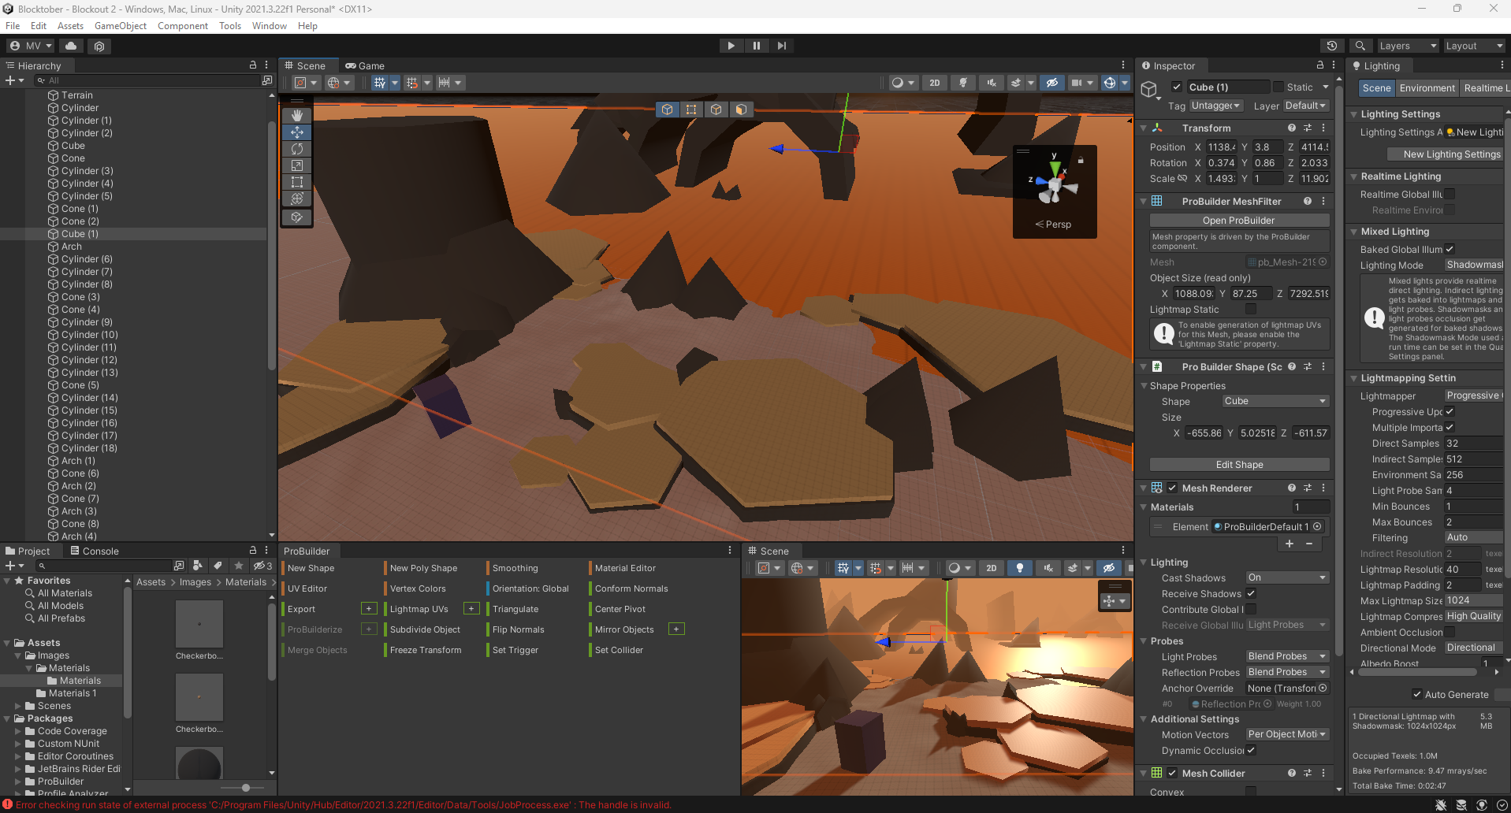Viewport: 1511px width, 813px height.
Task: Click the Step frame button
Action: [x=781, y=46]
